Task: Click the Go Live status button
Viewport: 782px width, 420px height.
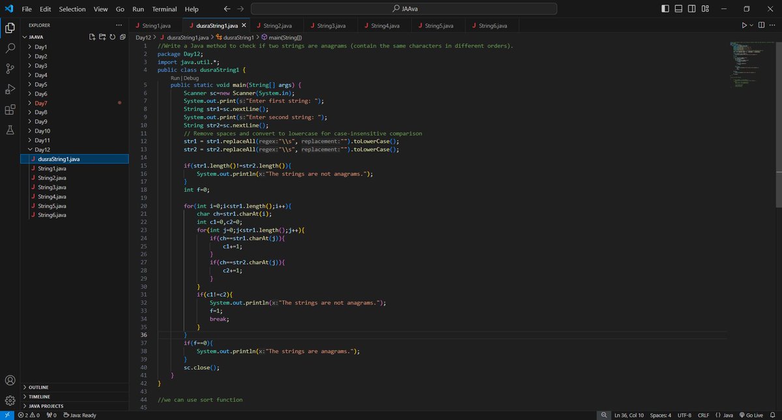Action: click(x=752, y=415)
